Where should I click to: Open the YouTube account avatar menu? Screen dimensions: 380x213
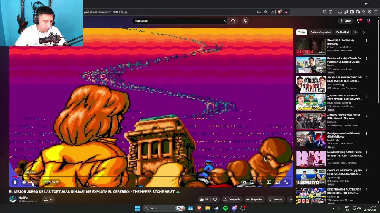click(x=369, y=21)
